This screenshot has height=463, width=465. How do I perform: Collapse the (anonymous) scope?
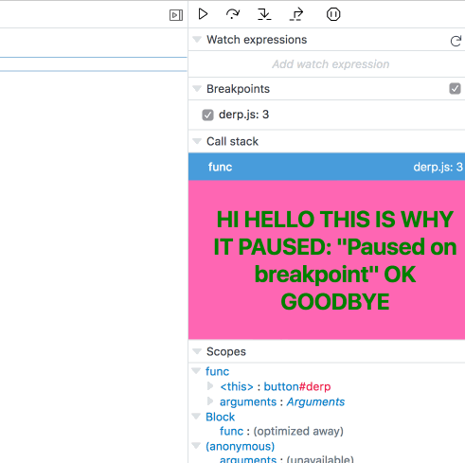tap(196, 446)
